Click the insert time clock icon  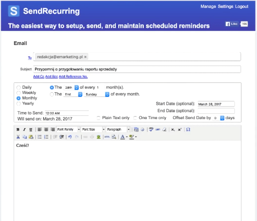[x=142, y=130]
